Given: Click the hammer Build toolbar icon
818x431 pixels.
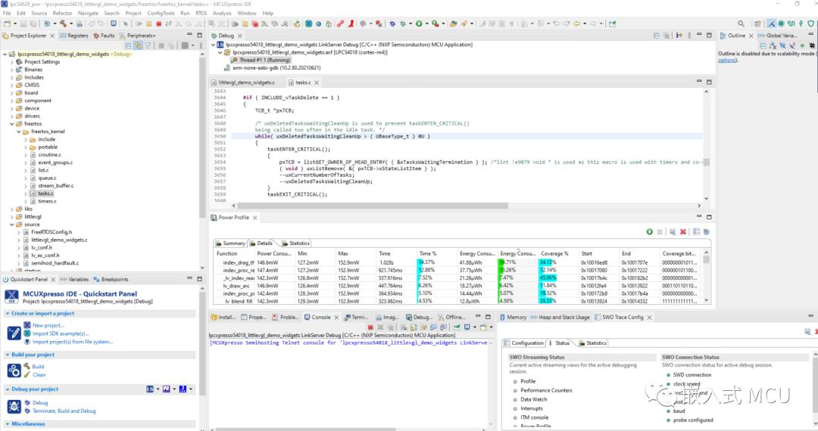Looking at the screenshot, I should pyautogui.click(x=63, y=23).
